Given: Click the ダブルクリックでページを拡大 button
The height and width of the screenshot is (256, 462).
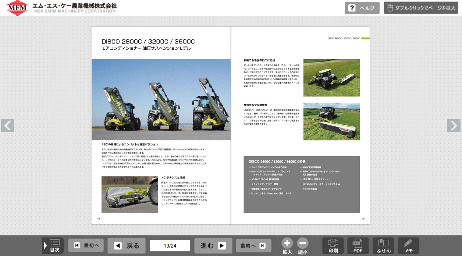Looking at the screenshot, I should point(421,8).
